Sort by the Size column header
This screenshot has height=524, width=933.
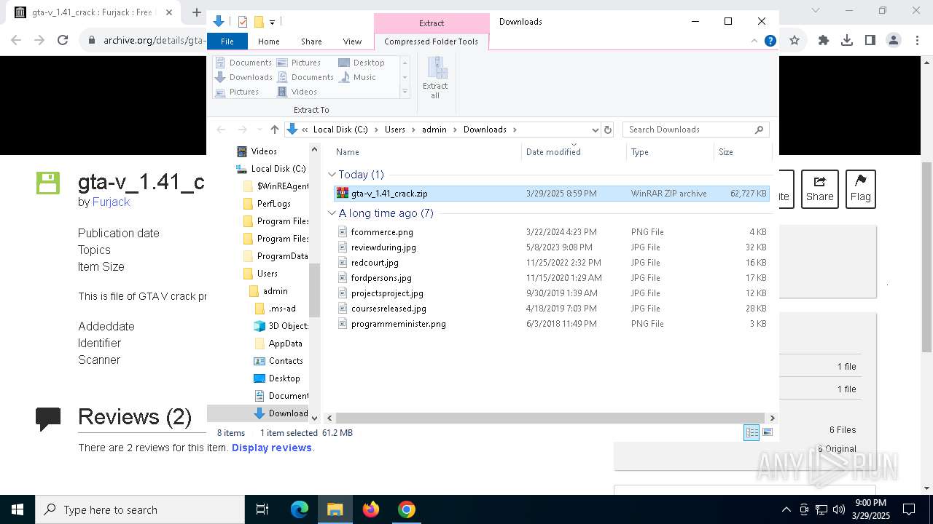[743, 152]
